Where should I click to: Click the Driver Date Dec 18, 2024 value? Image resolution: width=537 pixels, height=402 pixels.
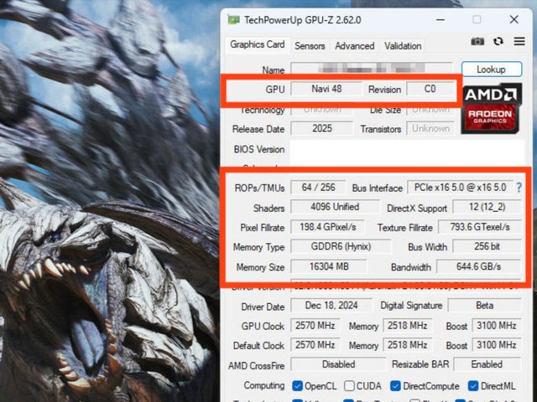pyautogui.click(x=331, y=306)
